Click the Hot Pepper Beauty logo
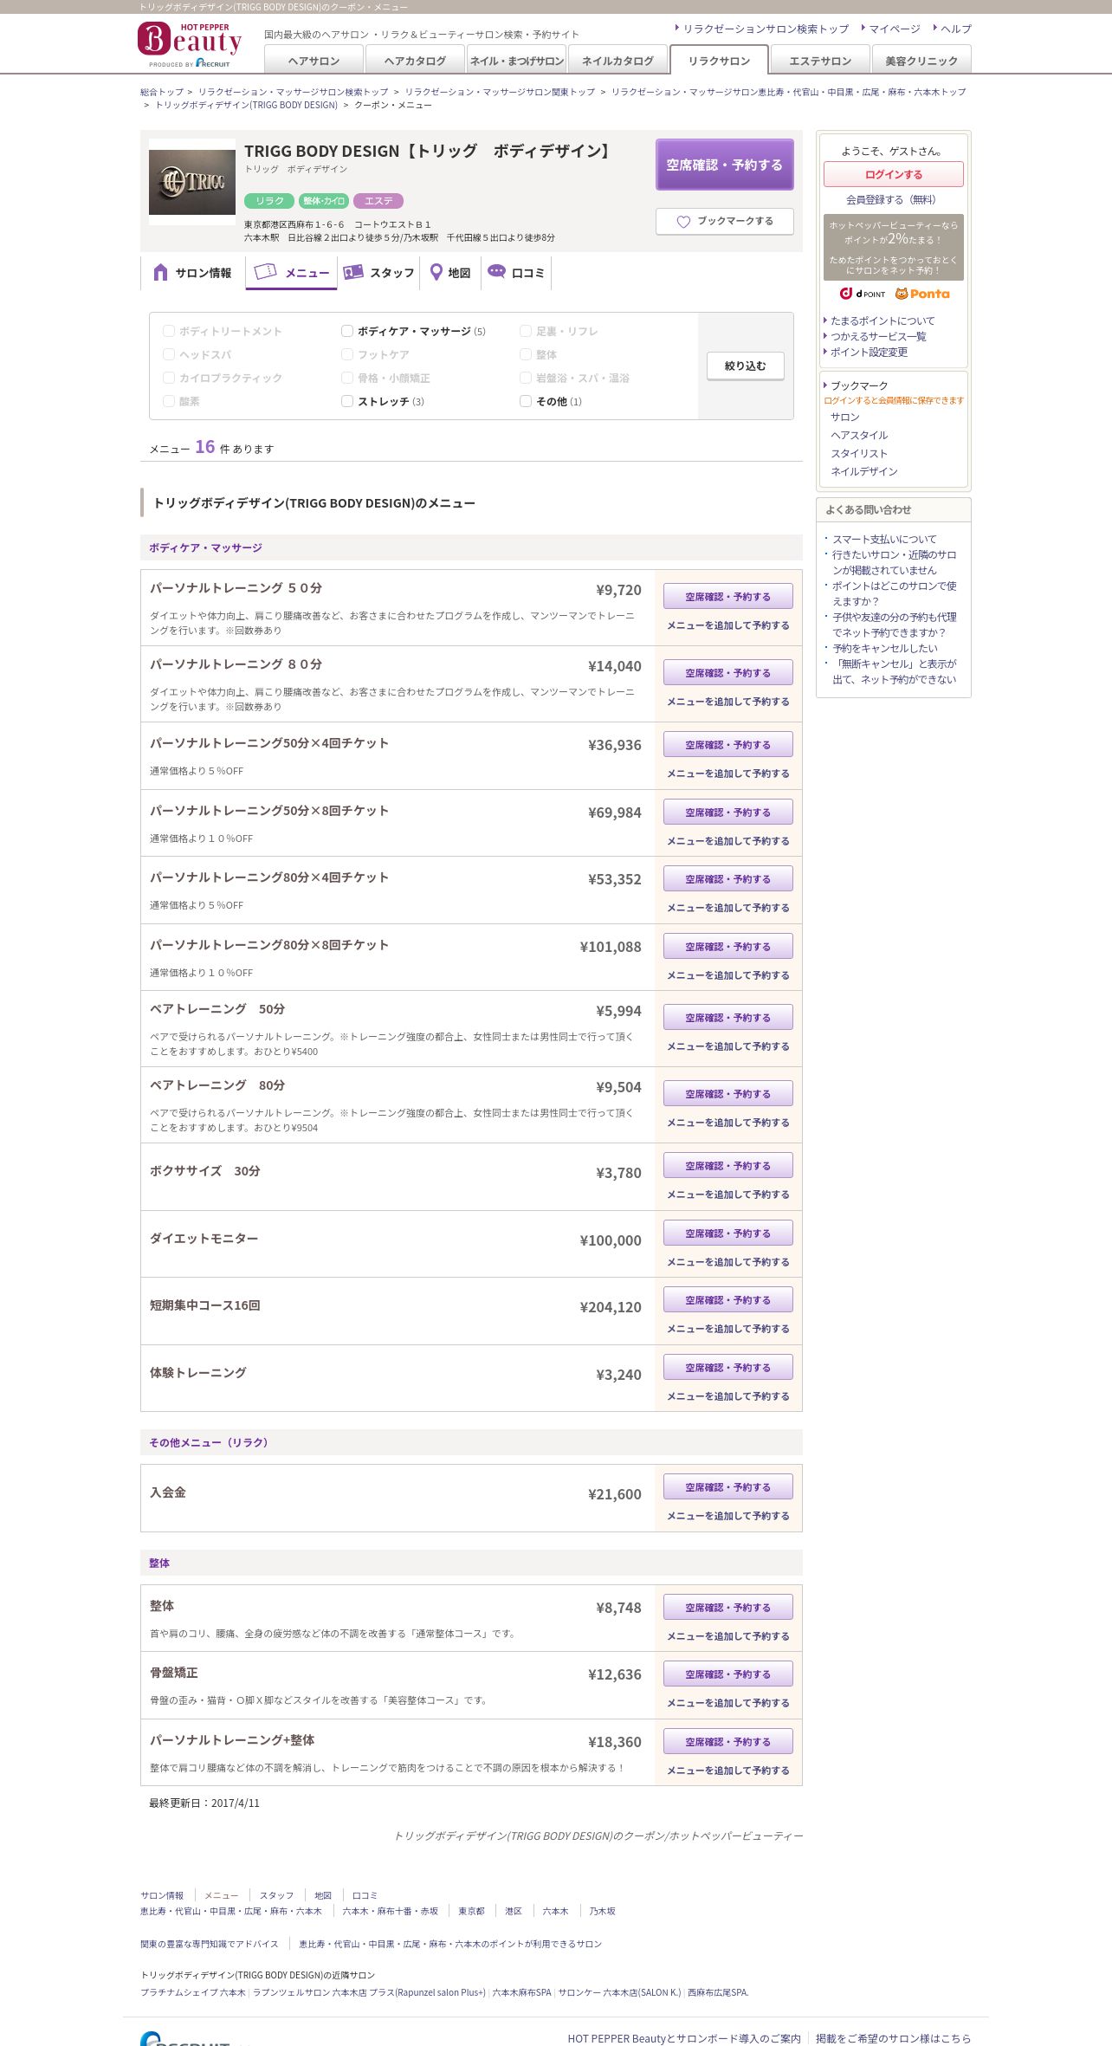The width and height of the screenshot is (1112, 2046). [x=190, y=45]
